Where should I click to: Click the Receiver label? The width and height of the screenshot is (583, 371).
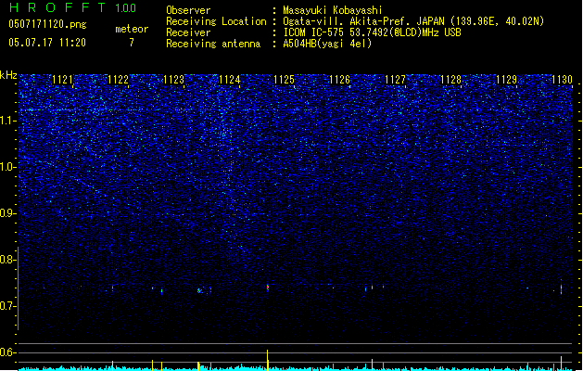(x=188, y=32)
